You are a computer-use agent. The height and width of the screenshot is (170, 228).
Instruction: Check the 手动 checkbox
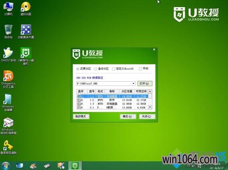point(140,69)
